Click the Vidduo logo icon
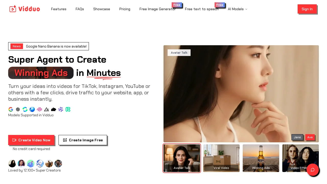This screenshot has width=327, height=184. click(12, 9)
